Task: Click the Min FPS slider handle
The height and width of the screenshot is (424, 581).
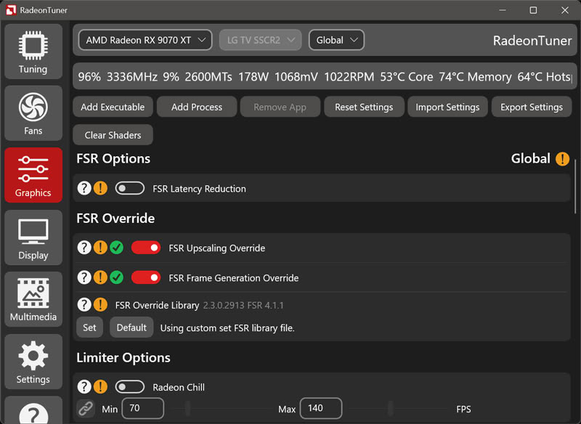Action: pos(188,409)
